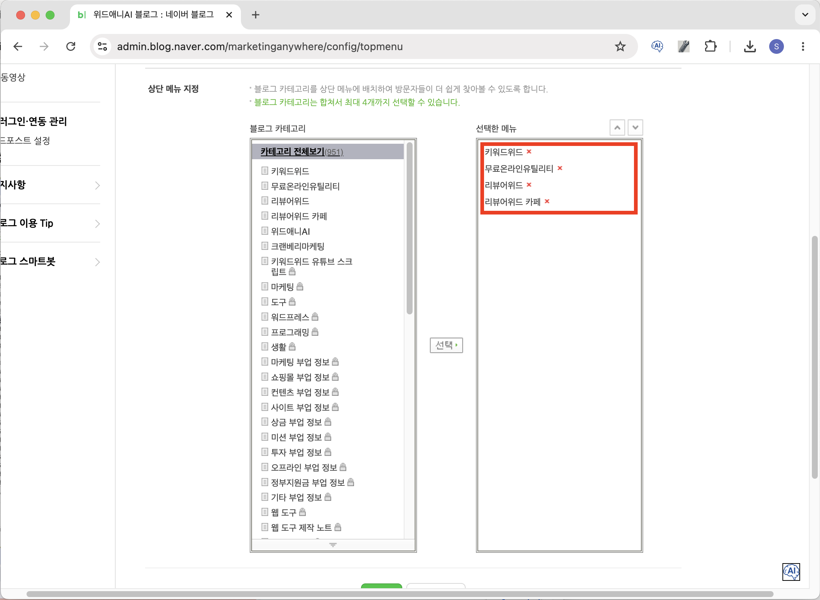820x600 pixels.
Task: Move selected menu down
Action: point(635,128)
